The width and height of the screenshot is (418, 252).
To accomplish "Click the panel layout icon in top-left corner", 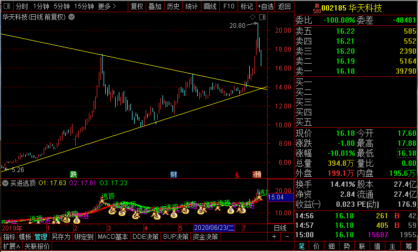I will click(7, 6).
